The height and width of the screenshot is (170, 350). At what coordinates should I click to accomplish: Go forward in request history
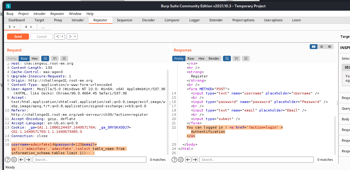tap(70, 37)
